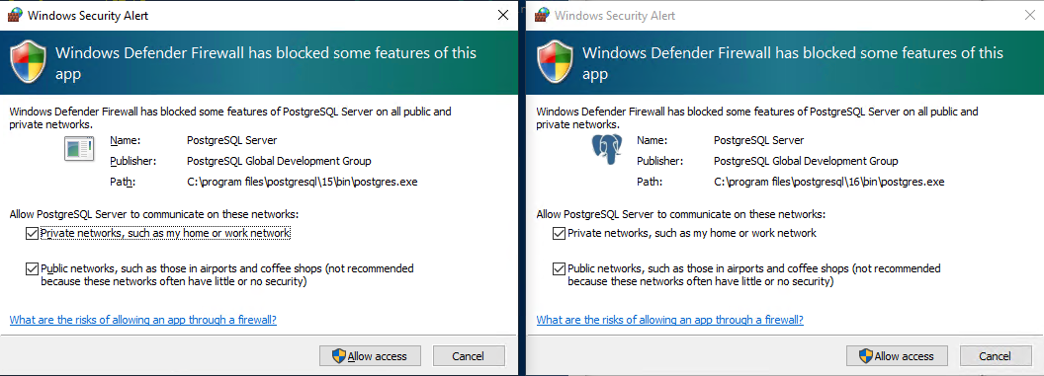Click generic app icon for postgresql\15 server
1044x376 pixels.
78,148
